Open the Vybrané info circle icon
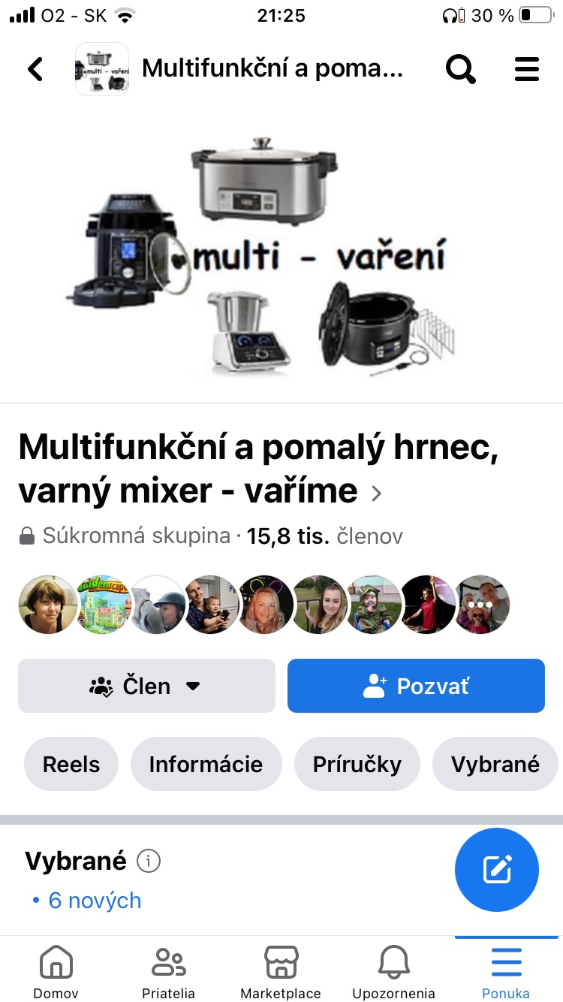 click(x=149, y=861)
